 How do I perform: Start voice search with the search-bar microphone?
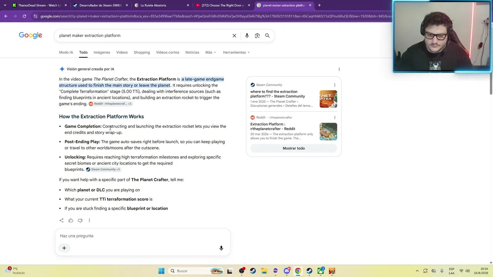[x=247, y=35]
